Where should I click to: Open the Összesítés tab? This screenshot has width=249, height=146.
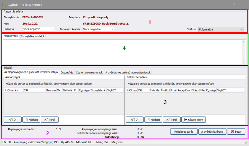[67, 72]
